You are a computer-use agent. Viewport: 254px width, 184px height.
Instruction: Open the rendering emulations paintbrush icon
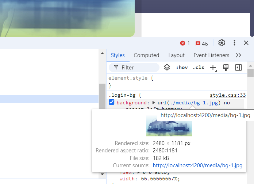point(226,67)
